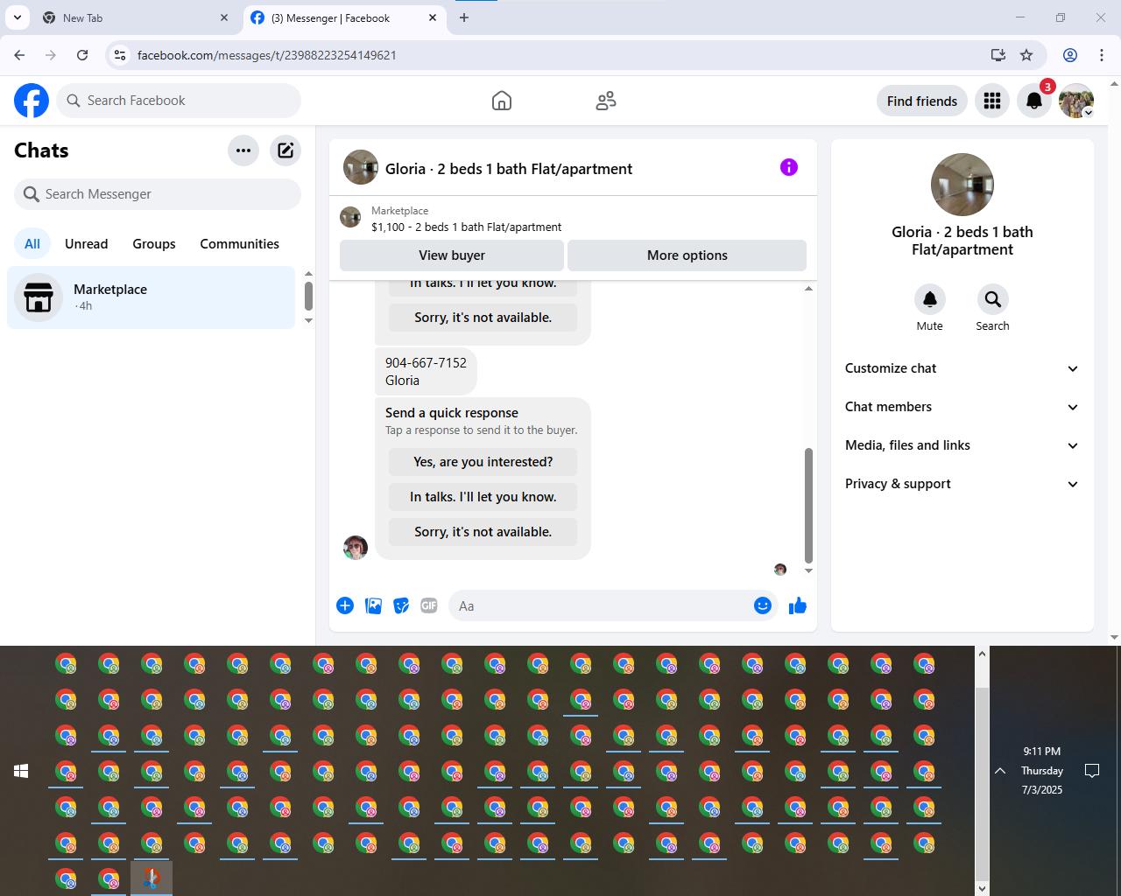The image size is (1121, 896).
Task: Select the All chats filter
Action: pos(32,244)
